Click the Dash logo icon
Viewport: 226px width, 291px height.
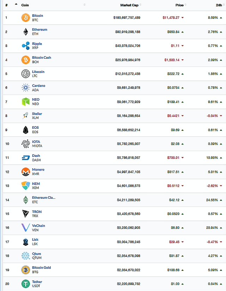(25, 158)
